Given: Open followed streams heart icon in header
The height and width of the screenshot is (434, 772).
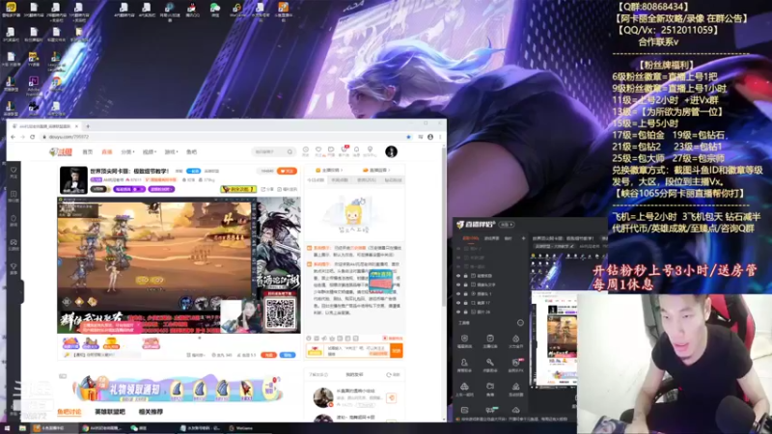Looking at the screenshot, I should click(318, 149).
